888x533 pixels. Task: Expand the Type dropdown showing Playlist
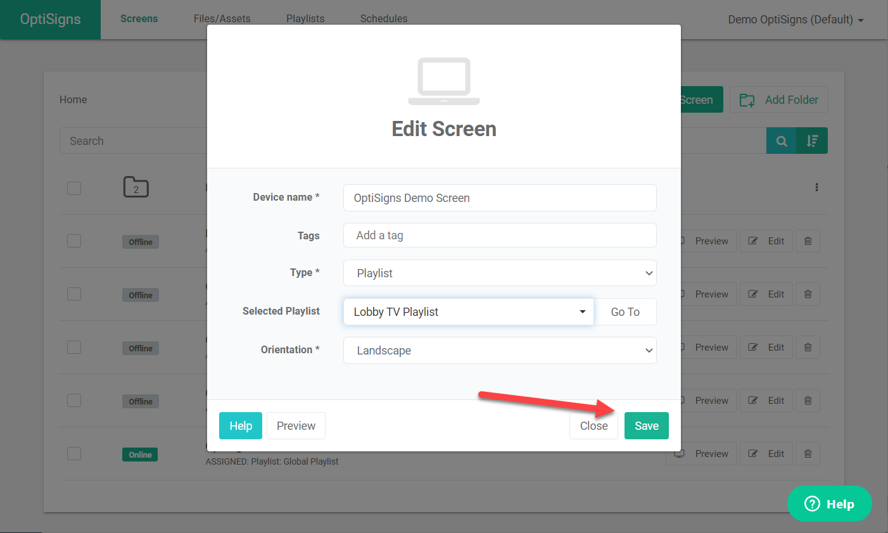click(500, 273)
